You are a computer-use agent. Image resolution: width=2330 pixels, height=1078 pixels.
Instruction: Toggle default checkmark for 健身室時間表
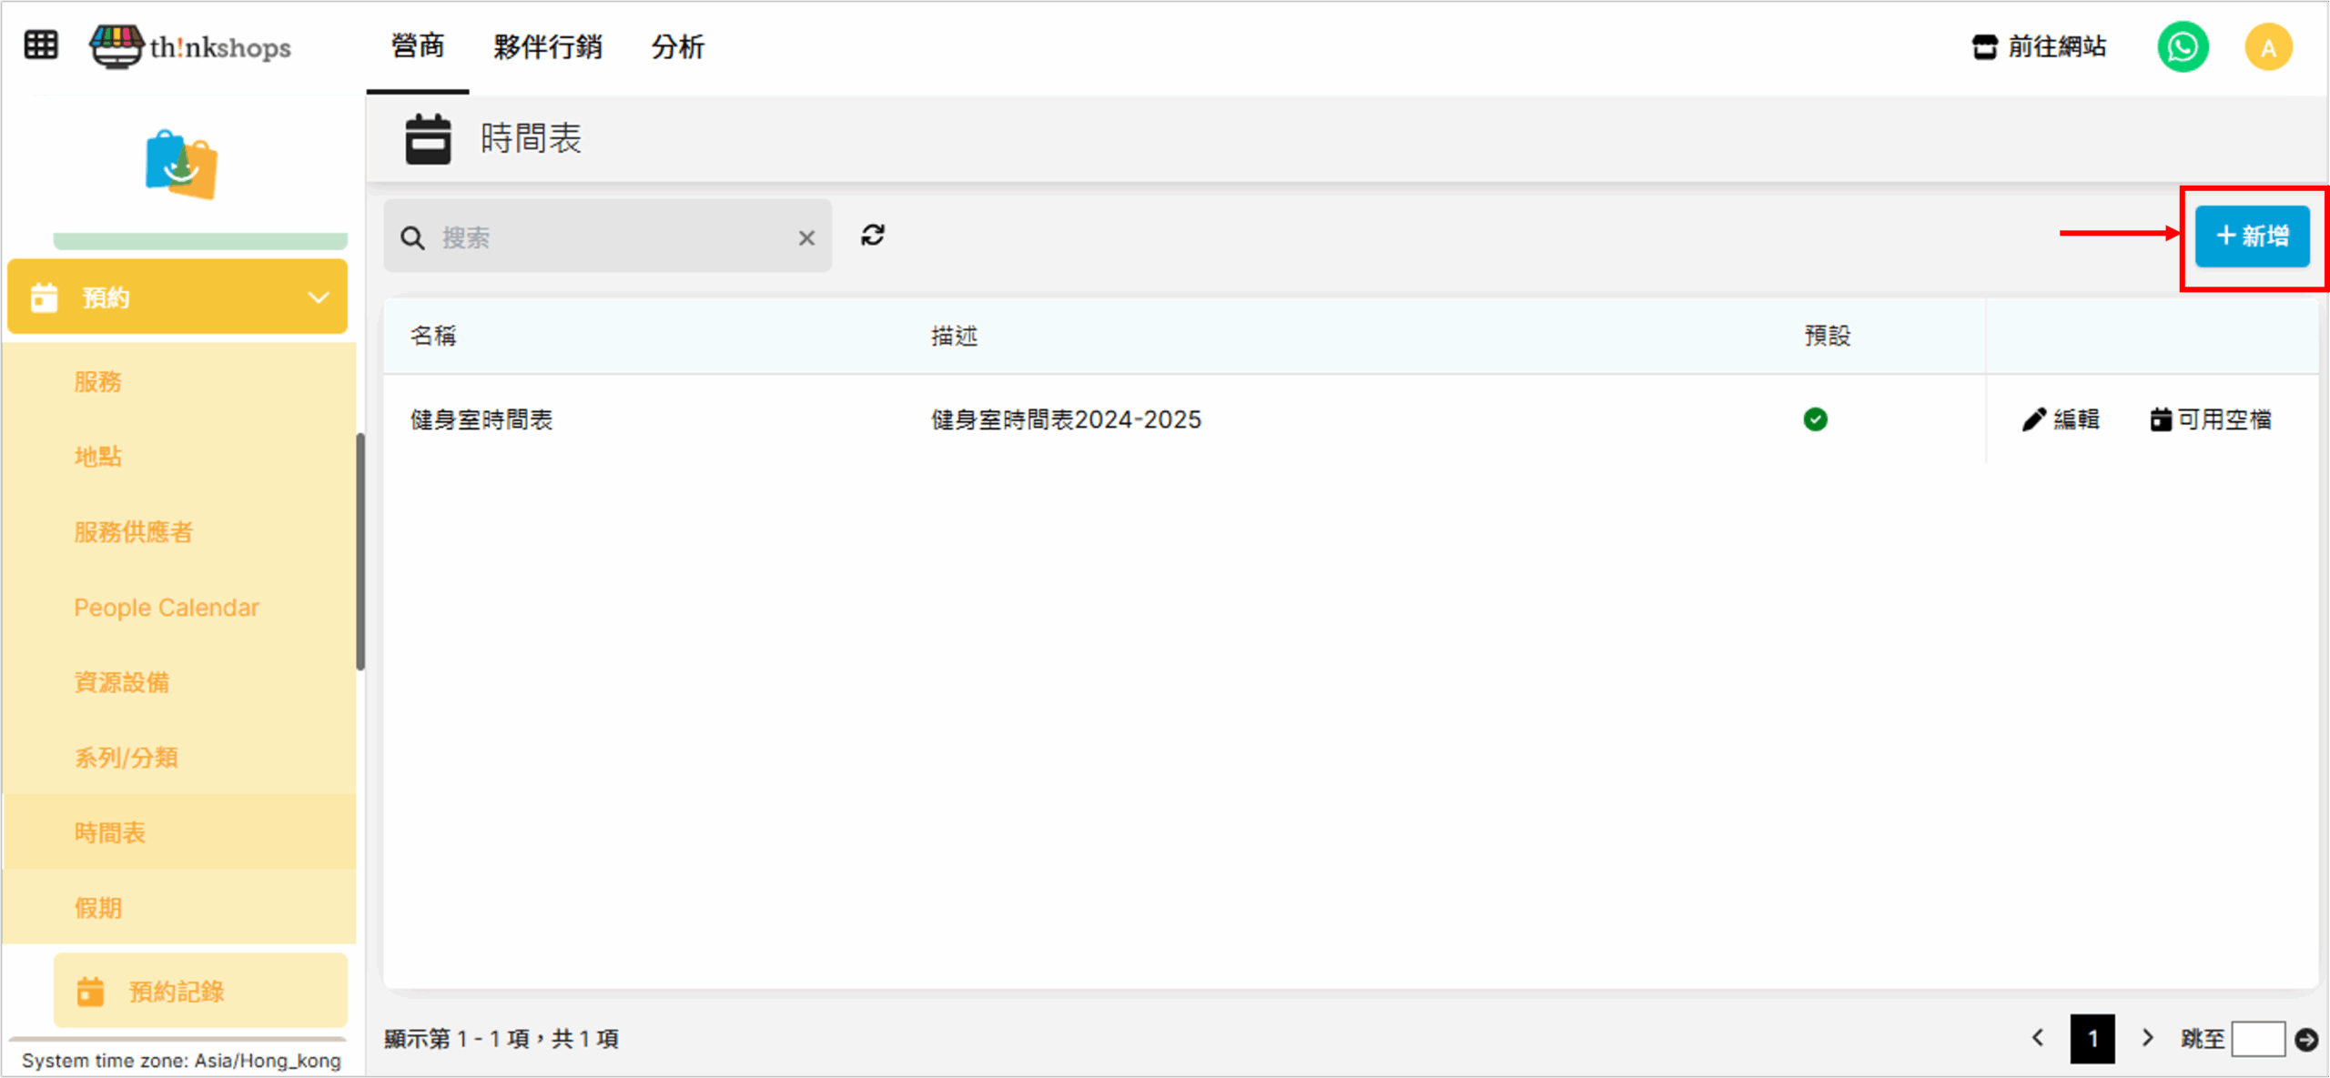[1815, 419]
